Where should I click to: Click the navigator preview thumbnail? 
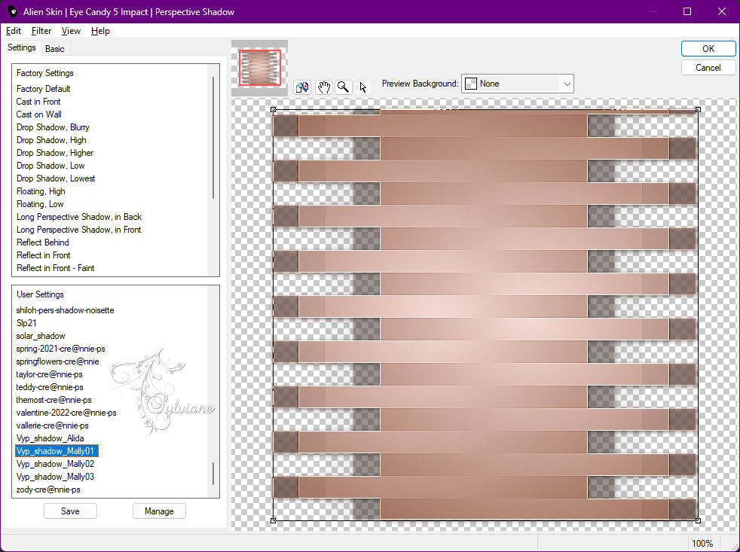259,68
